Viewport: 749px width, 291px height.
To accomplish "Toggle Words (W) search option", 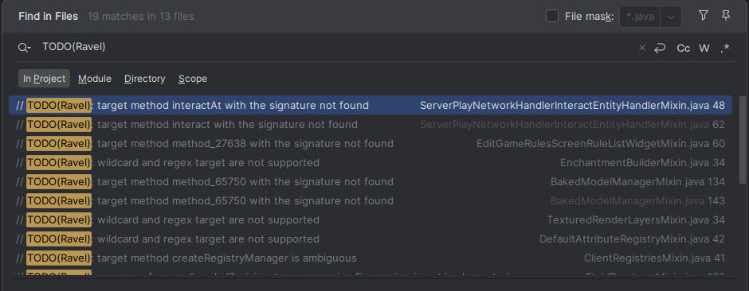I will pyautogui.click(x=704, y=48).
